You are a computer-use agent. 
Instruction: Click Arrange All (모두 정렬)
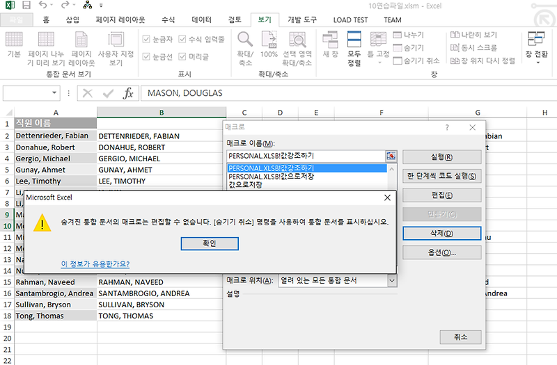tap(354, 49)
